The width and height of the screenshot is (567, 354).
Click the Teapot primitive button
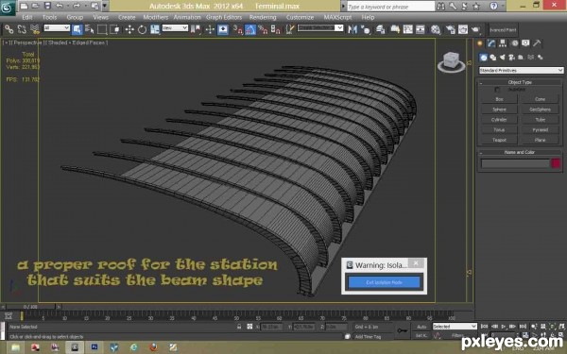click(499, 140)
